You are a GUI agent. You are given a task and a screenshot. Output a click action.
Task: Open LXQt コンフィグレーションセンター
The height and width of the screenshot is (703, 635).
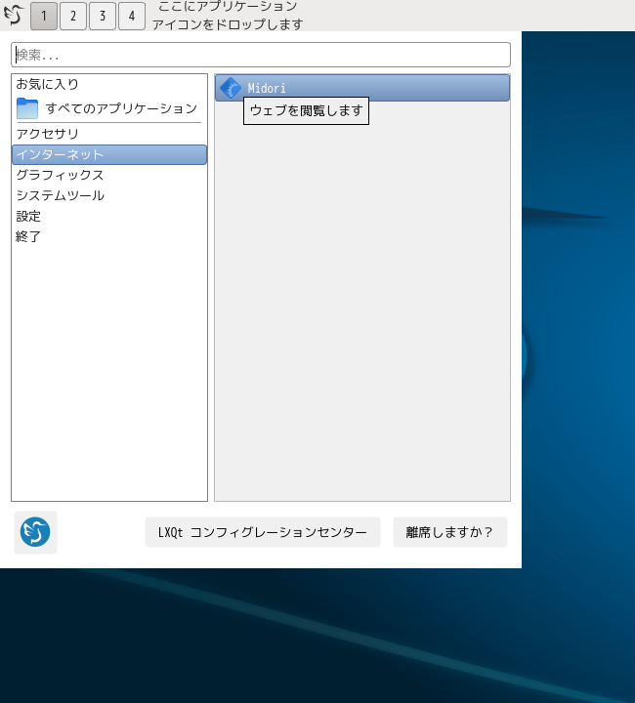click(x=263, y=532)
